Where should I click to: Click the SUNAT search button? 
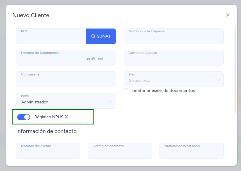[x=101, y=36]
